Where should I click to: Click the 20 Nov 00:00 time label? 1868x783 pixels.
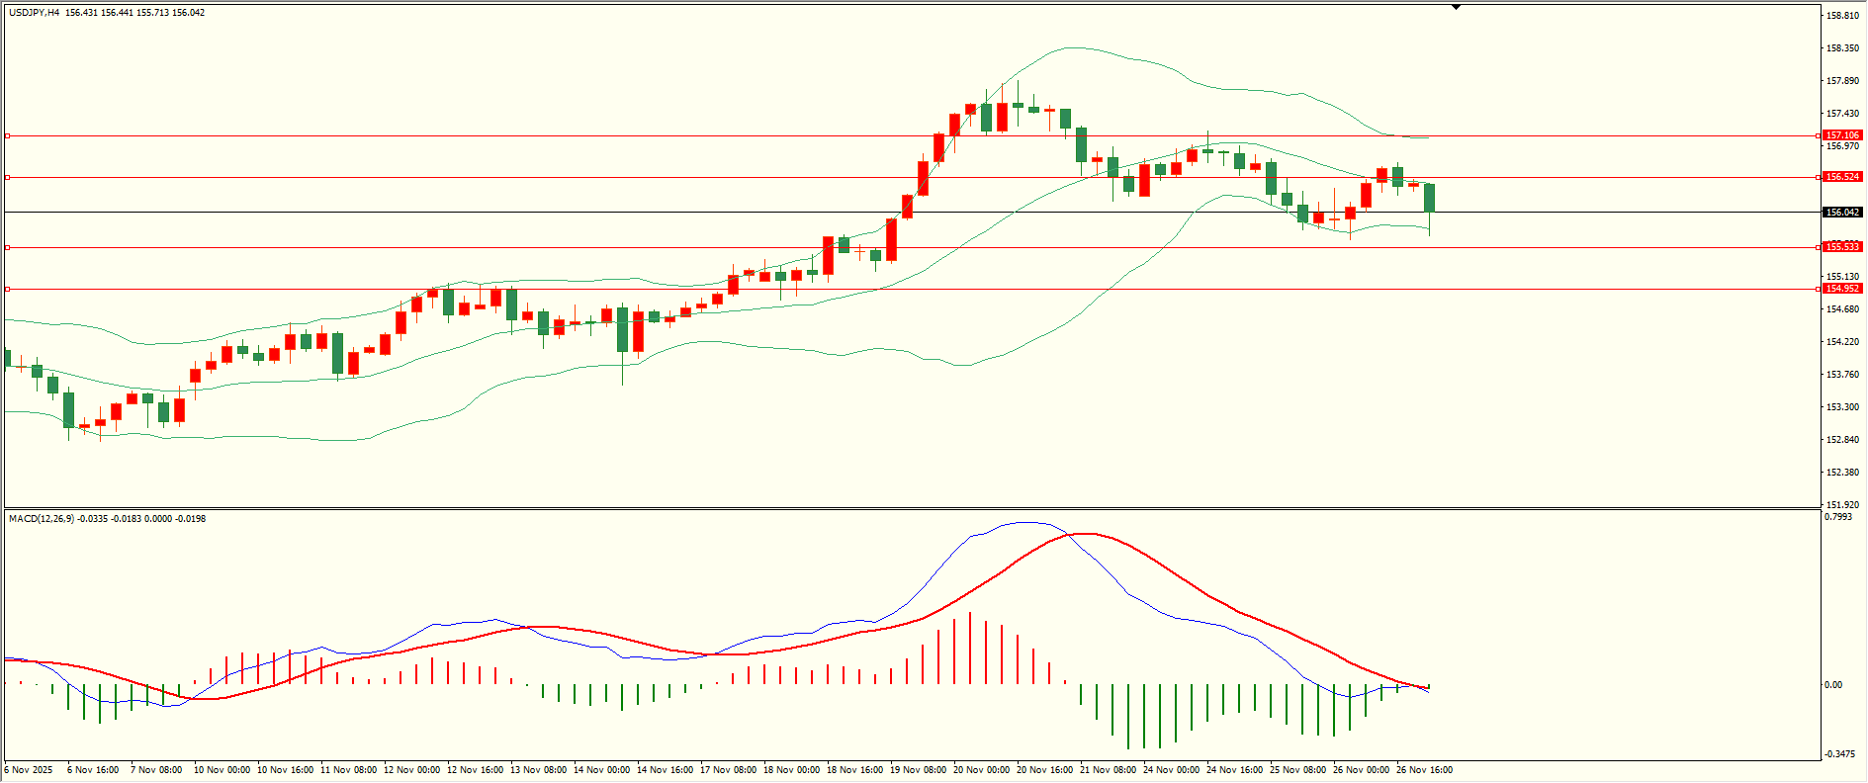[981, 770]
